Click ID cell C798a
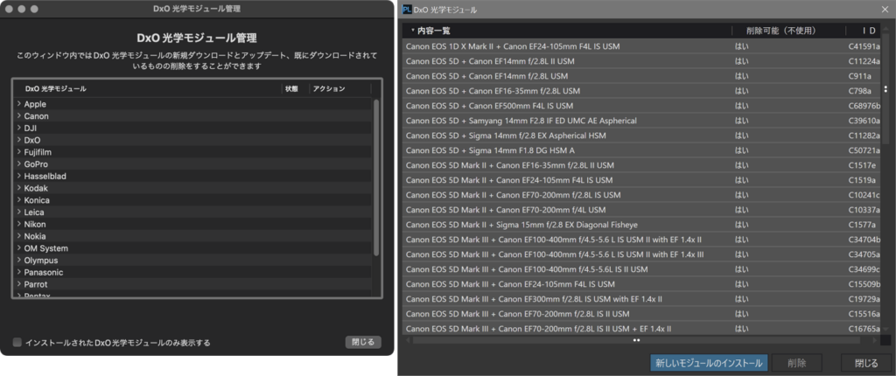This screenshot has height=376, width=896. (x=860, y=90)
